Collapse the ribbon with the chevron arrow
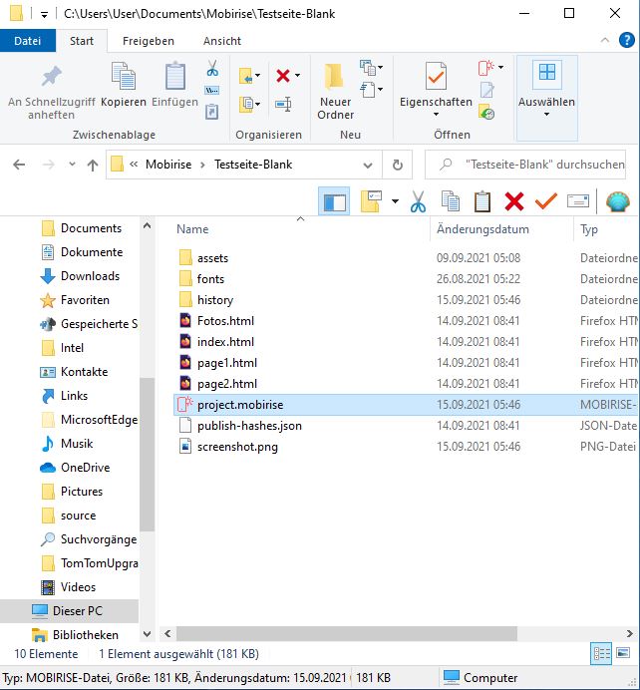The width and height of the screenshot is (640, 690). (605, 41)
